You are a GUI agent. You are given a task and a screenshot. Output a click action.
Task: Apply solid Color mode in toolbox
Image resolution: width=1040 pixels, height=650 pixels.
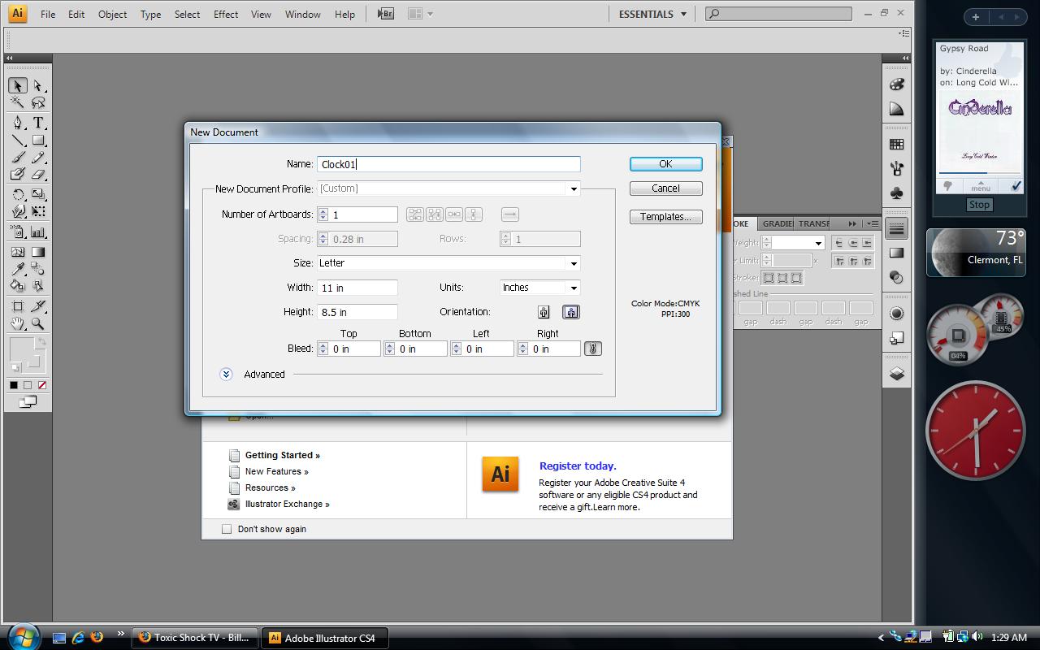coord(14,385)
